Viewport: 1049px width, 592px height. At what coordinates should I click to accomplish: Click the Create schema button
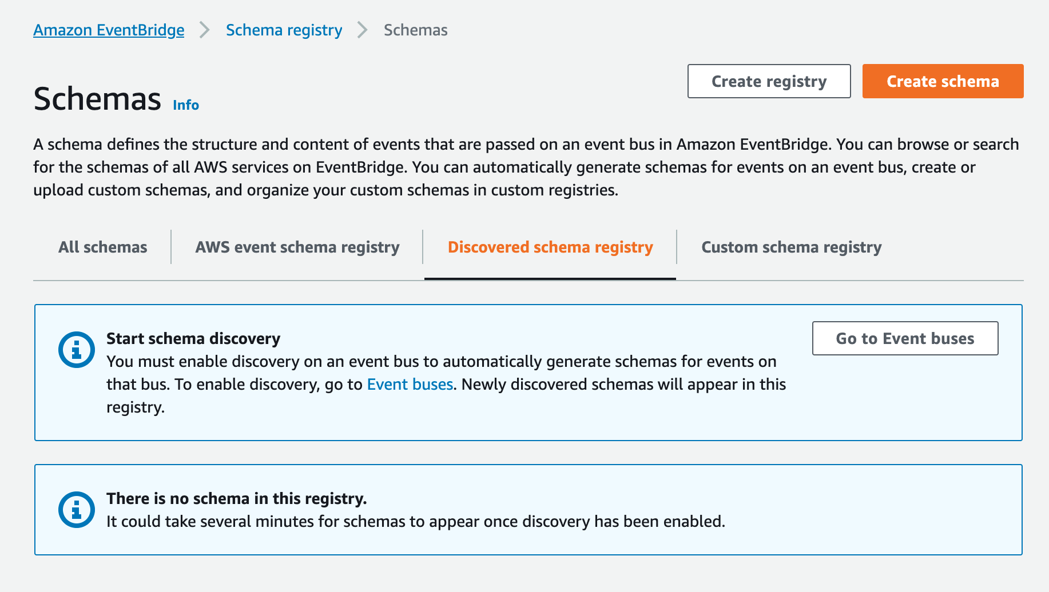pyautogui.click(x=943, y=81)
